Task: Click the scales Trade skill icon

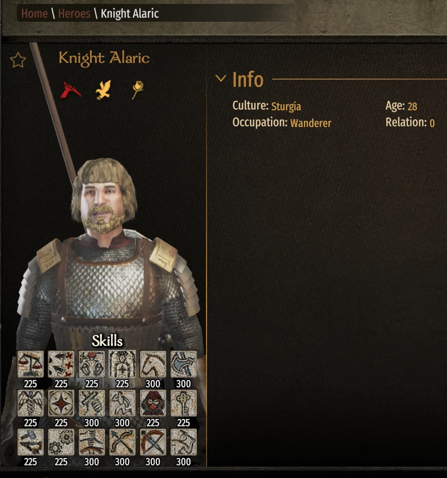Action: tap(31, 364)
